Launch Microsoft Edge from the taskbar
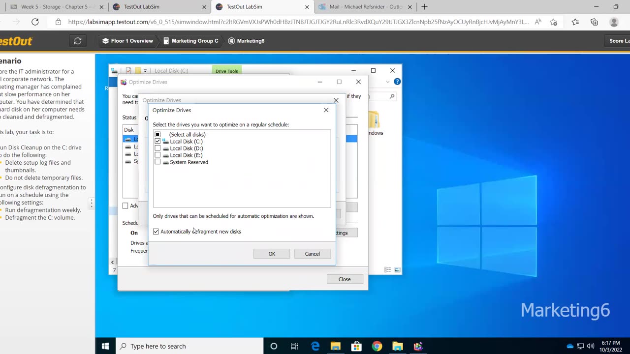 click(315, 346)
